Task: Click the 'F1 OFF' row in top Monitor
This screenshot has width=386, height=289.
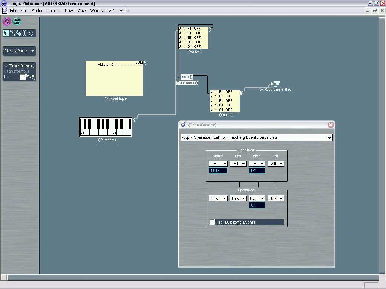Action: tap(193, 29)
